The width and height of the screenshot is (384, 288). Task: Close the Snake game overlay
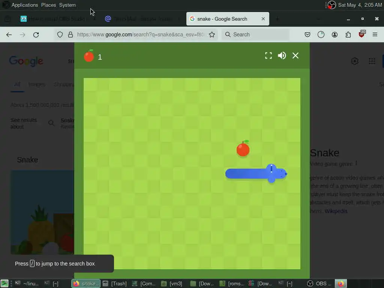pos(295,55)
